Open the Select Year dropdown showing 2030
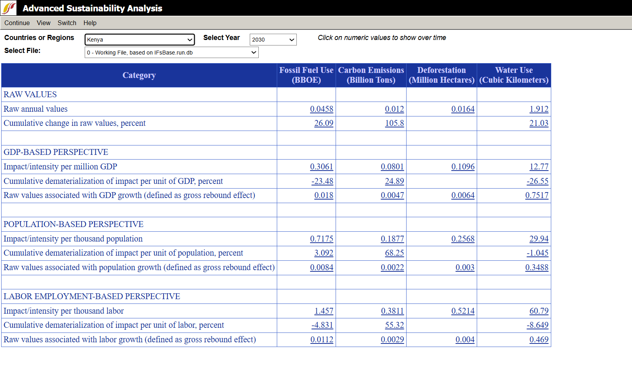632x367 pixels. click(273, 40)
